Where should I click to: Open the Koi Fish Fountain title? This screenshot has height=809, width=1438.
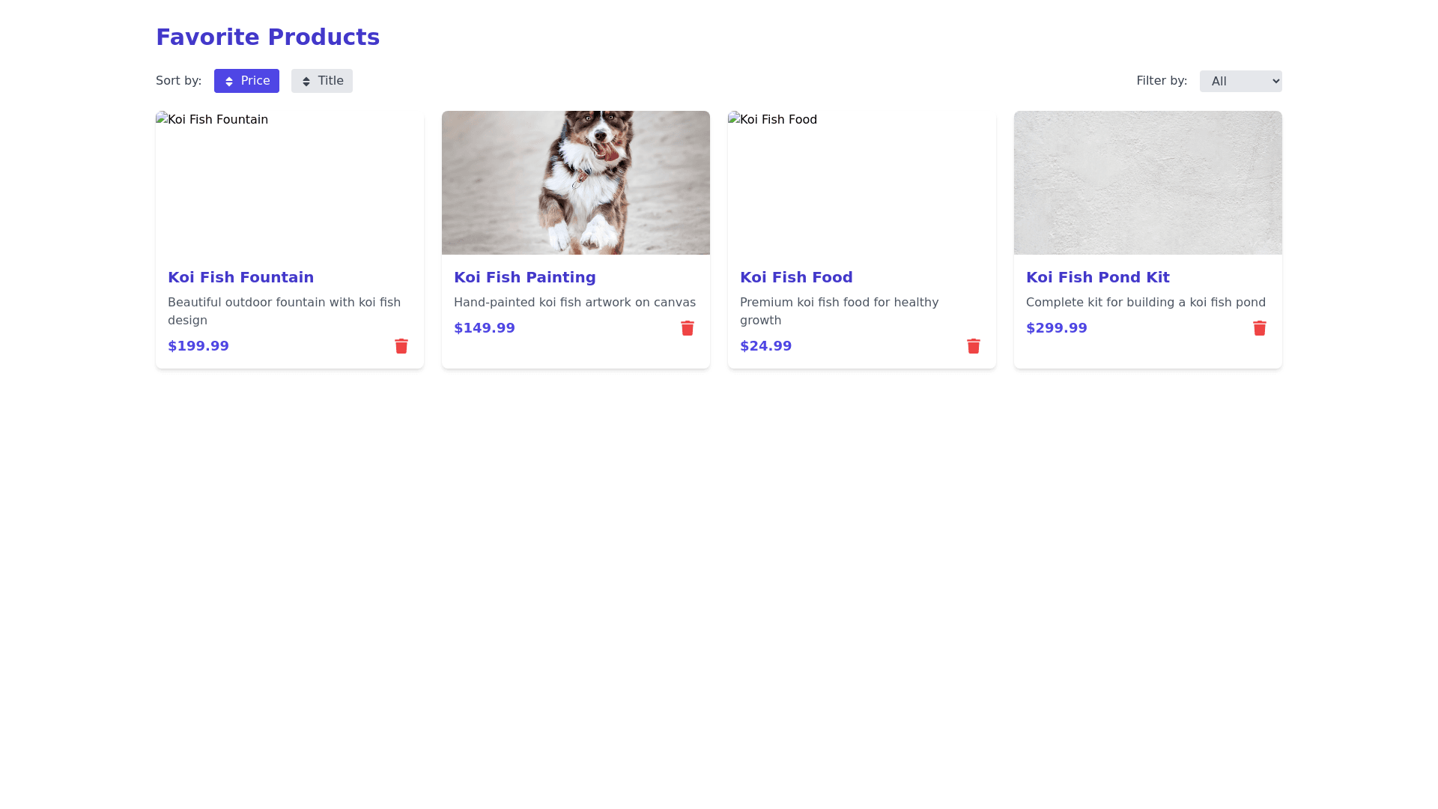tap(240, 277)
